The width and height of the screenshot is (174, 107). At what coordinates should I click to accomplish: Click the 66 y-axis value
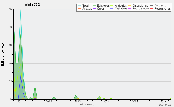[10, 9]
